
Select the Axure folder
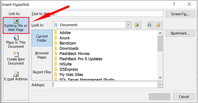point(64,38)
